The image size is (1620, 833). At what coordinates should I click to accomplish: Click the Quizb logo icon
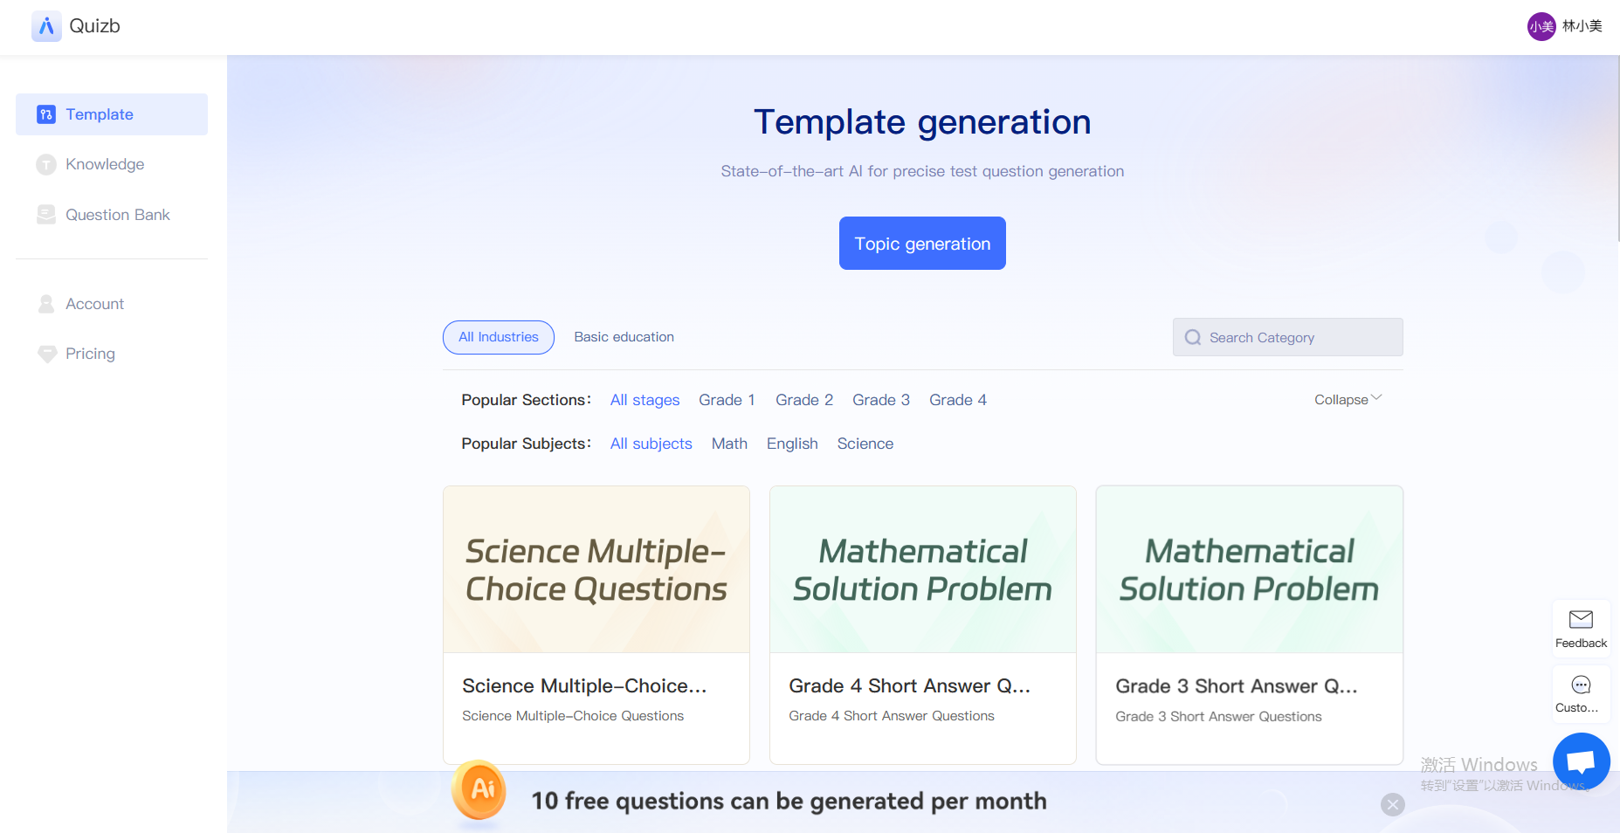click(46, 26)
